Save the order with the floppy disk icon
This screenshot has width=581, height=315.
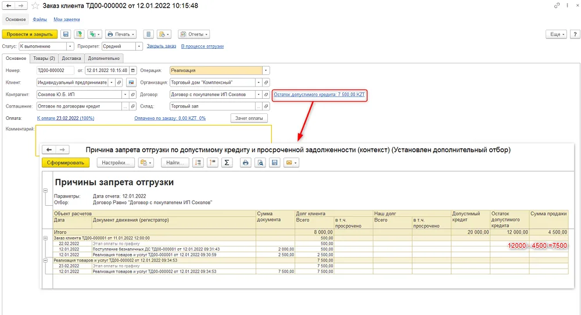66,34
